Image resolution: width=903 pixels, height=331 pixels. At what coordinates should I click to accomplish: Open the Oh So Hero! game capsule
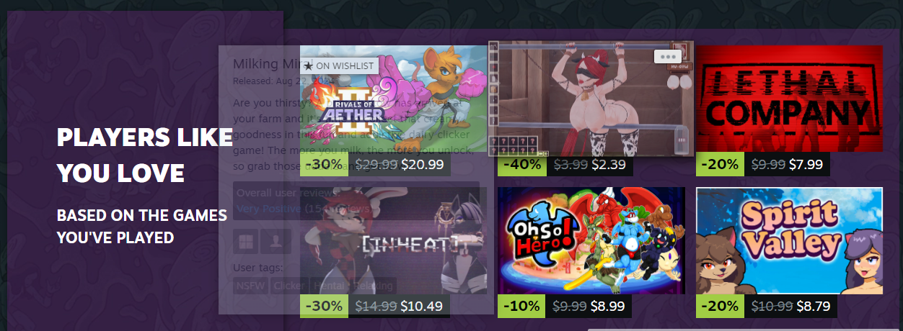[591, 240]
